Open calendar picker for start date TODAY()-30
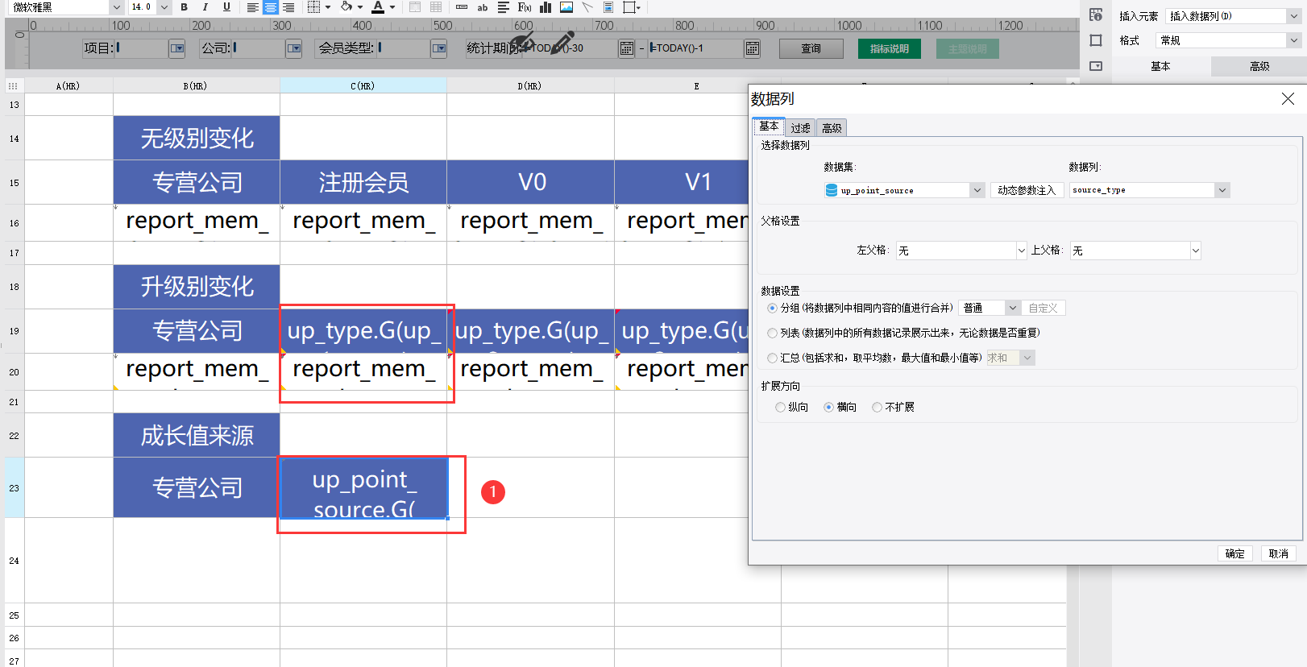The height and width of the screenshot is (667, 1307). coord(626,48)
